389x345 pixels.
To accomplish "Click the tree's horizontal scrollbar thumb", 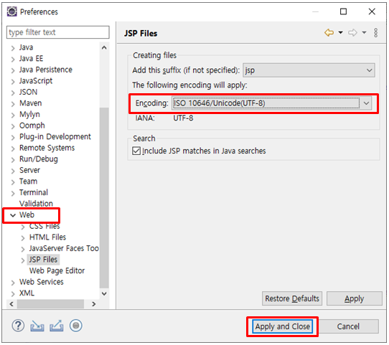I will tap(50, 304).
